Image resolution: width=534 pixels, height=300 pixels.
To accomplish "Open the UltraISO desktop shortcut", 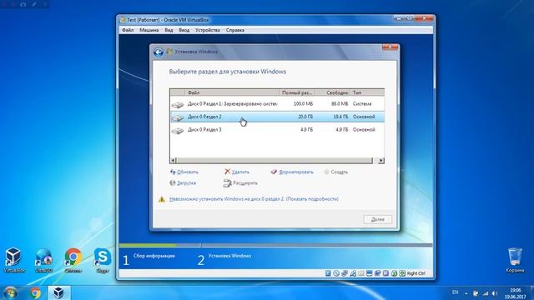I will coord(43,260).
